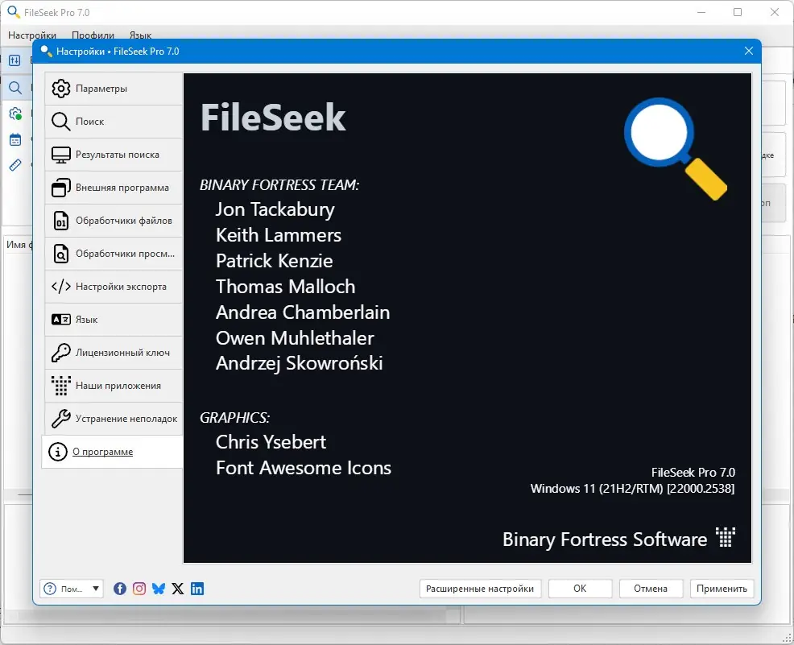This screenshot has height=645, width=794.
Task: Open the X (Twitter) icon
Action: click(178, 589)
